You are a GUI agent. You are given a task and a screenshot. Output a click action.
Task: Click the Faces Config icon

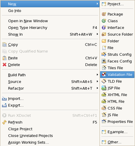(x=104, y=61)
